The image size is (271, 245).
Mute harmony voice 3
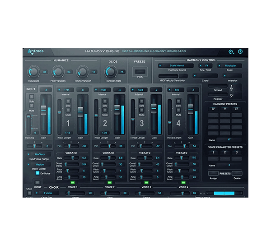click(141, 110)
